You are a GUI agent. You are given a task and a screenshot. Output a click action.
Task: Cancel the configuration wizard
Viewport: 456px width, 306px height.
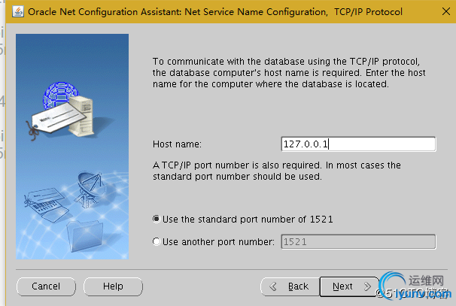(46, 286)
